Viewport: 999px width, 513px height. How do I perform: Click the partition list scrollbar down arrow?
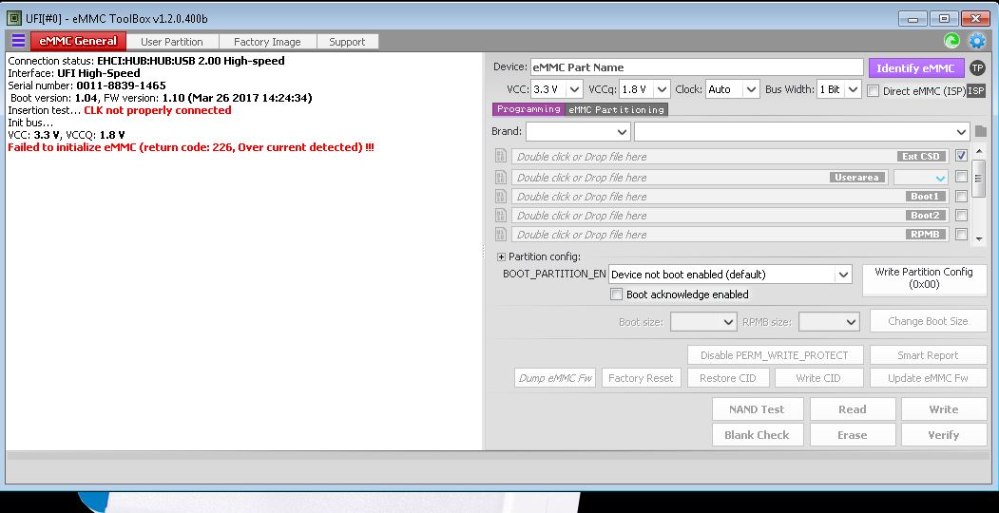(979, 239)
